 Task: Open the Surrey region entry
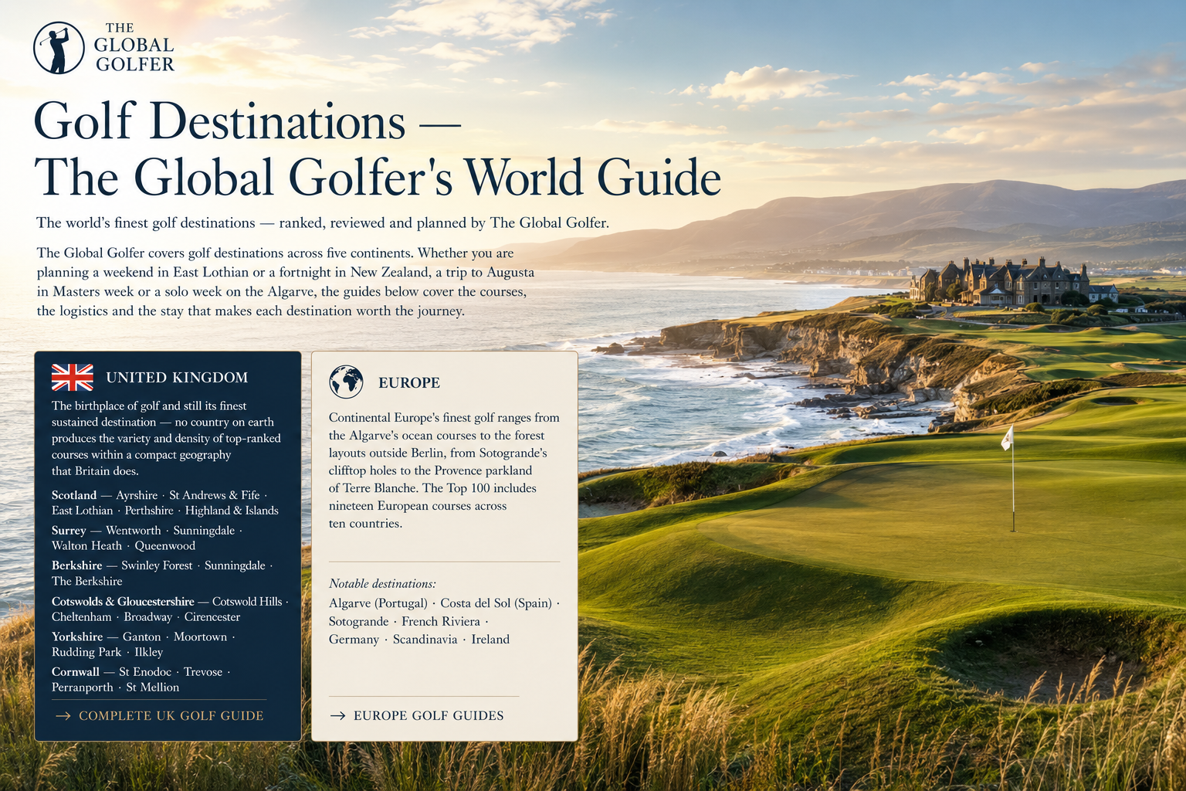tap(69, 531)
